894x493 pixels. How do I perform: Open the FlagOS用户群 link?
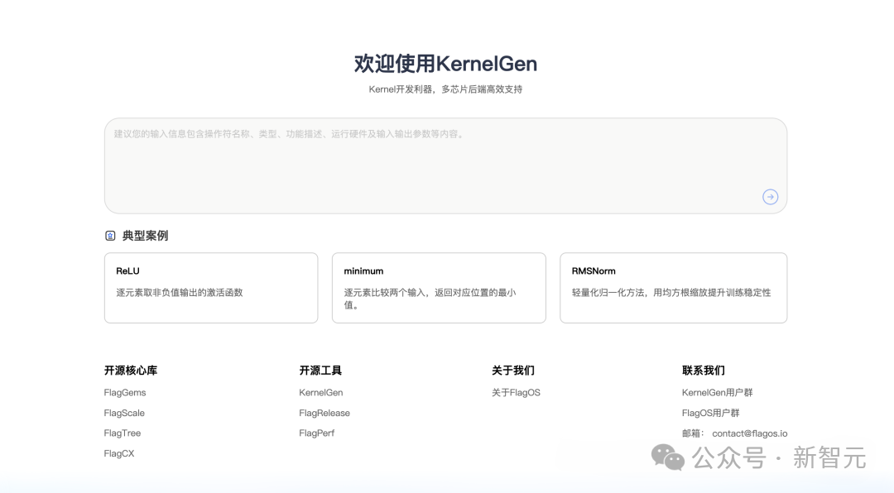pyautogui.click(x=710, y=414)
